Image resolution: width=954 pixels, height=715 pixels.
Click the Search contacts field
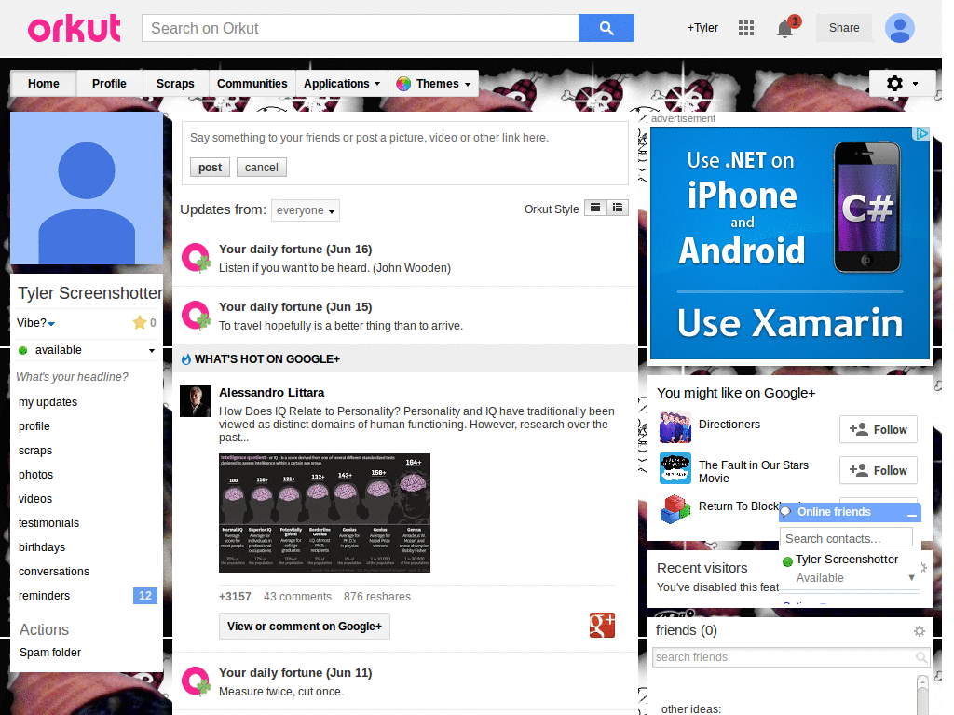(x=846, y=539)
